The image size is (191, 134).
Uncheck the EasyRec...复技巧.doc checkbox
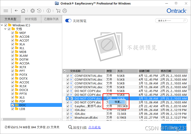tap(68, 106)
